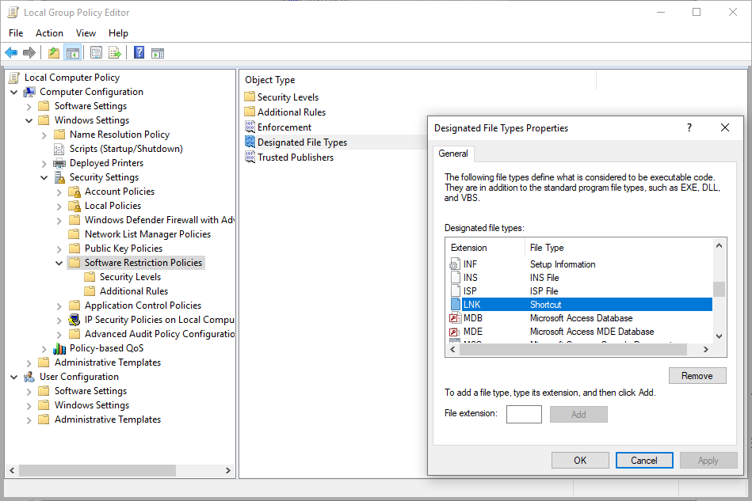
Task: Click the tree pane horizontal scroll right arrow
Action: [227, 470]
